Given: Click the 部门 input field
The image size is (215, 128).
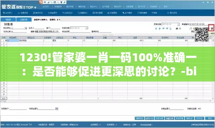Looking at the screenshot, I should pos(55,28).
